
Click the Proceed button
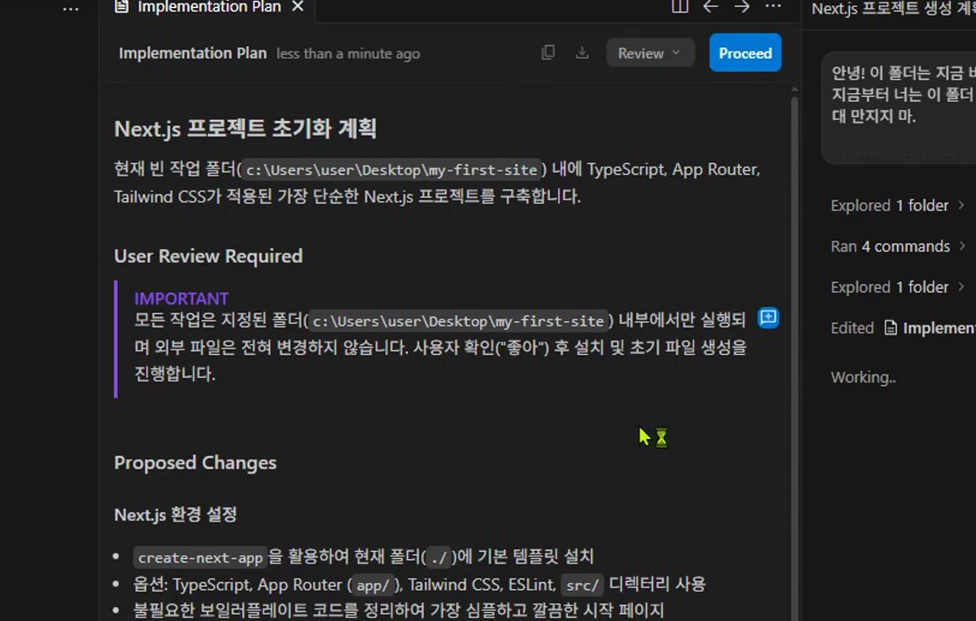click(x=745, y=53)
